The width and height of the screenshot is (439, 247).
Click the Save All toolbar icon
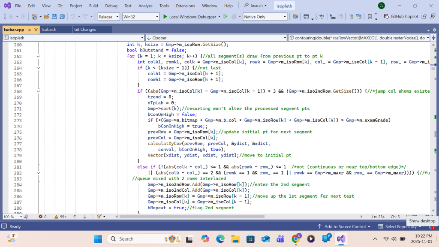point(62,17)
